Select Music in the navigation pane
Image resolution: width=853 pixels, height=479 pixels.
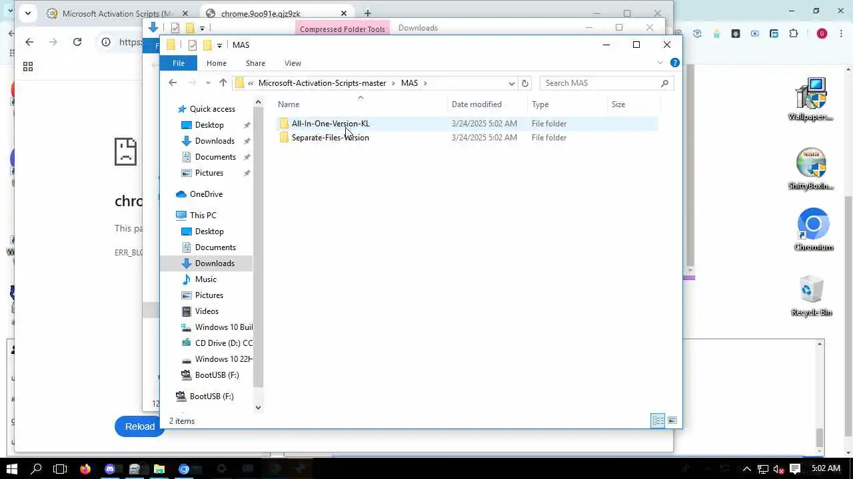coord(206,279)
